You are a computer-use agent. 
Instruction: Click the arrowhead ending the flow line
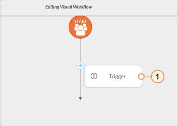click(80, 99)
